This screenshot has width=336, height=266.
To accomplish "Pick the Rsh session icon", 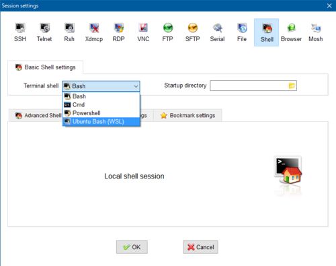I will tap(69, 32).
